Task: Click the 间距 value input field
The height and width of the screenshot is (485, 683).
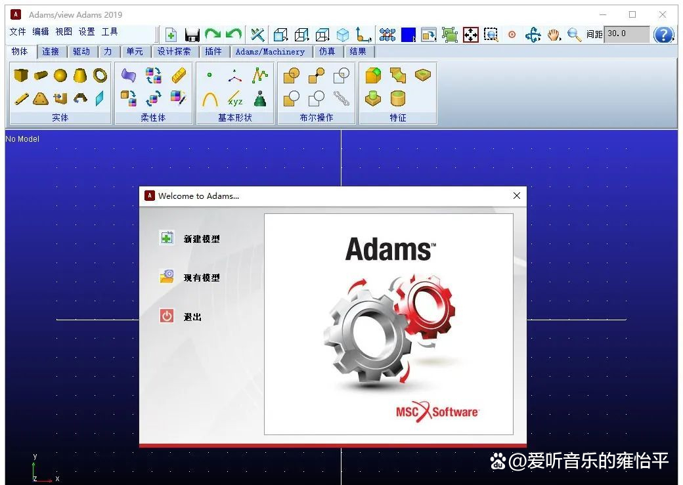Action: click(x=625, y=34)
